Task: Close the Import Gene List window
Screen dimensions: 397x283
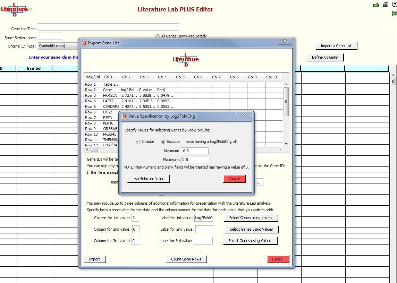Action: point(285,41)
